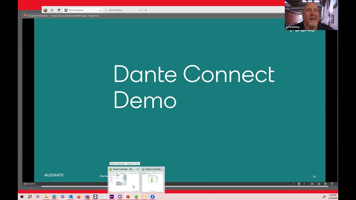Advance to next slide arrow
This screenshot has width=356, height=200.
coord(304,184)
